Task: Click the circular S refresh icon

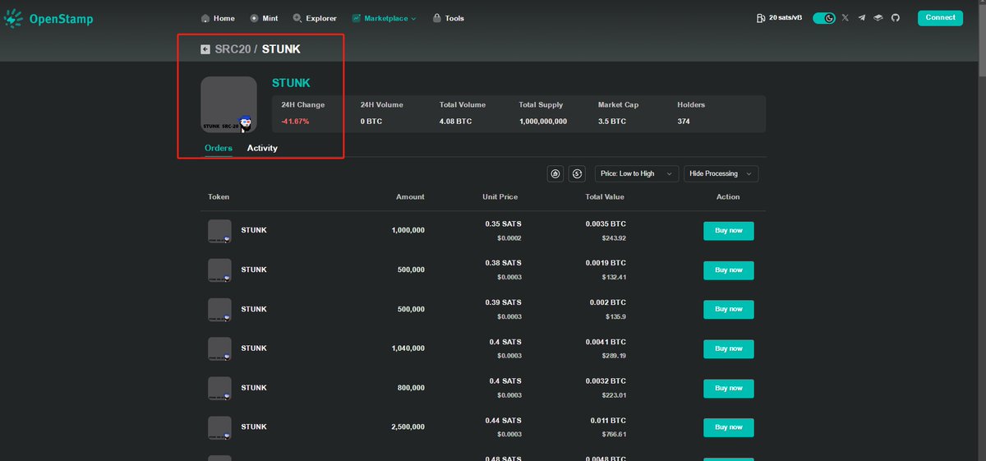Action: tap(578, 173)
